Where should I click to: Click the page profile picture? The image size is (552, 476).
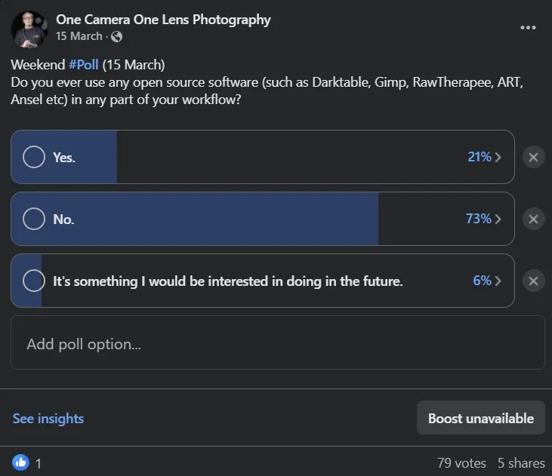coord(30,29)
